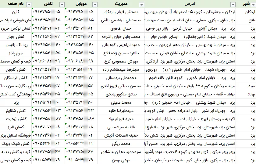Click address cell starting اکرمیه - روستای فهرج
The height and width of the screenshot is (164, 256).
point(190,119)
